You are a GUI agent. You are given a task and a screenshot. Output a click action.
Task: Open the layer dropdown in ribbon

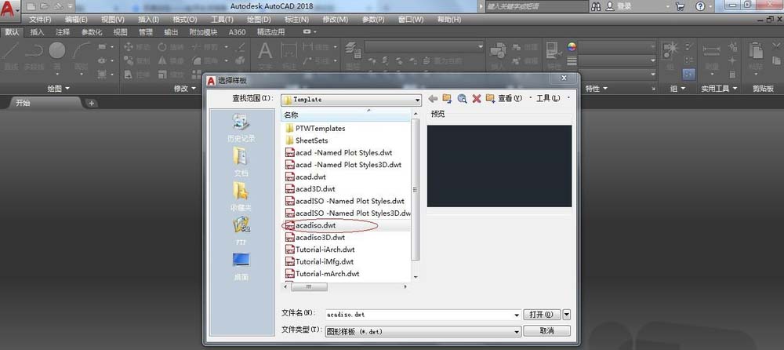tap(424, 46)
